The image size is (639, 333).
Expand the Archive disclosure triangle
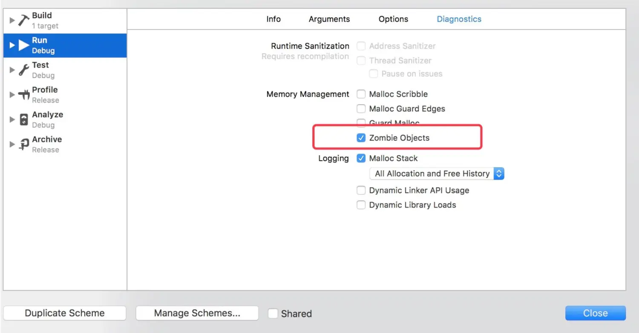12,144
